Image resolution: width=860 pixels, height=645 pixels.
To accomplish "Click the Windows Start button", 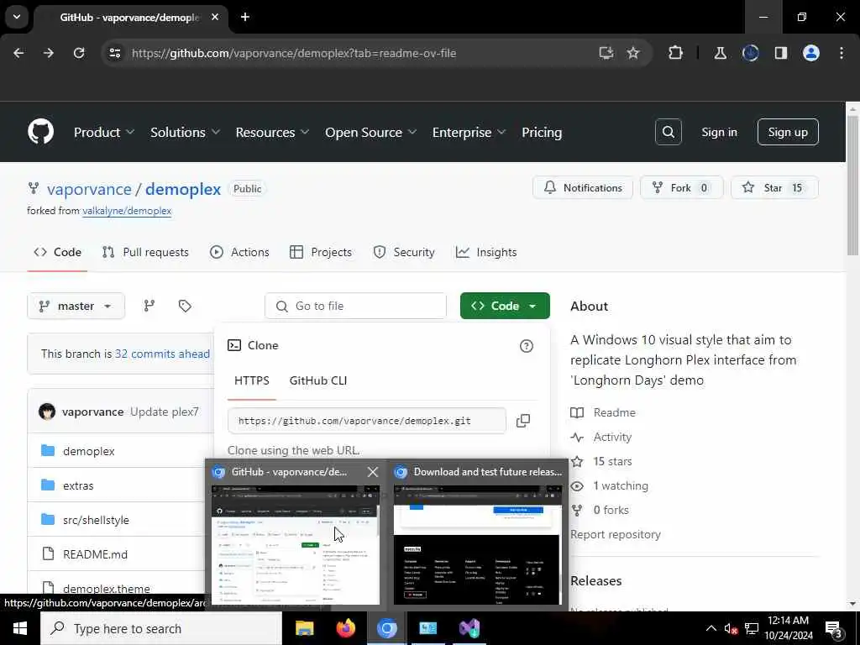I will pos(20,628).
